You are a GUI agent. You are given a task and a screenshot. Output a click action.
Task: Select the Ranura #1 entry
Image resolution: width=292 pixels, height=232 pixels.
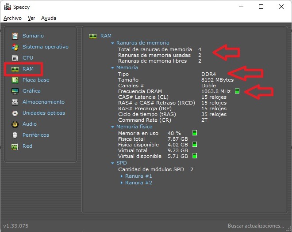(x=138, y=176)
